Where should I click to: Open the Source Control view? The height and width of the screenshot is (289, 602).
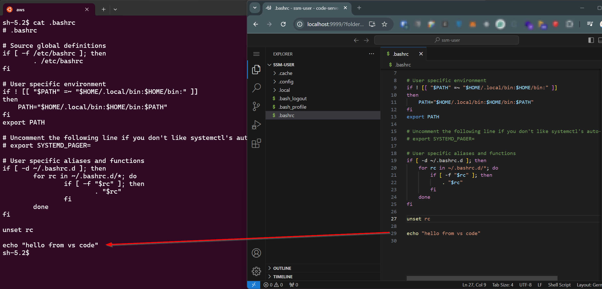point(256,106)
